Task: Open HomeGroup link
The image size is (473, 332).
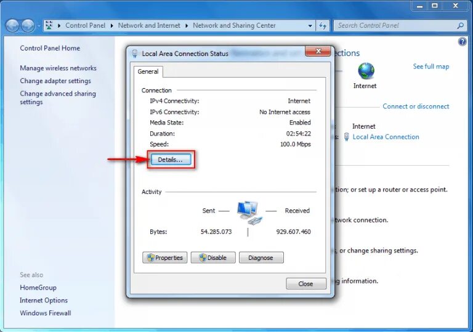Action: pos(38,288)
